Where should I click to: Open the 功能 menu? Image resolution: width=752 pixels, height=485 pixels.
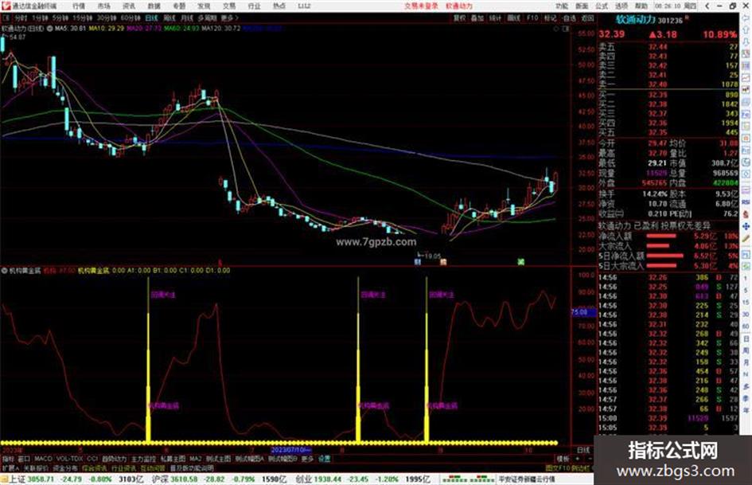pyautogui.click(x=562, y=6)
